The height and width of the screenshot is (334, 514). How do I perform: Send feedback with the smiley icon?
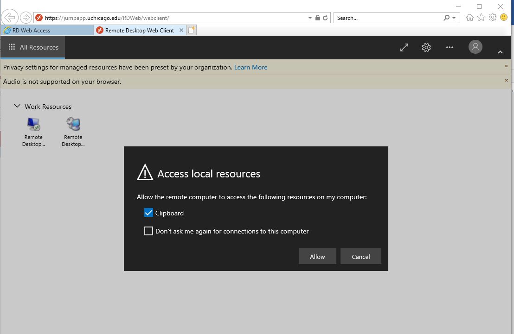pos(504,18)
